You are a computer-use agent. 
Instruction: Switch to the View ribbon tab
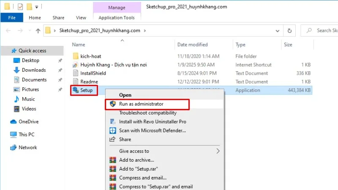coord(81,18)
